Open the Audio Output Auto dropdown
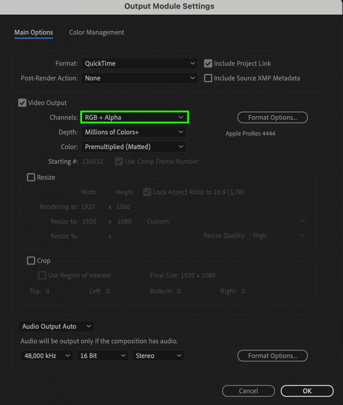343x405 pixels. tap(56, 326)
